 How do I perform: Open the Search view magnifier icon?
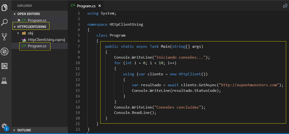(5, 22)
